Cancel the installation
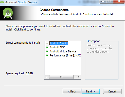 [x=112, y=91]
